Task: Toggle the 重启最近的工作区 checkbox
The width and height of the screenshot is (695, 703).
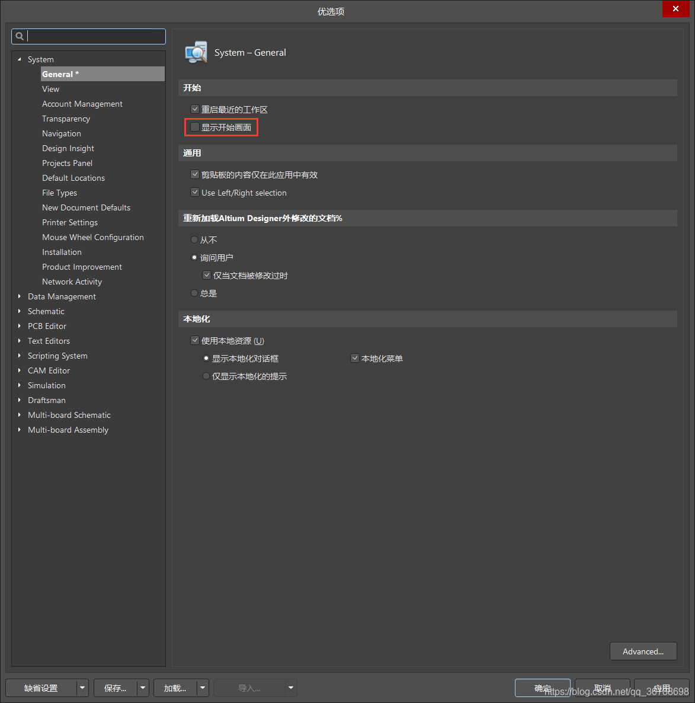Action: coord(195,109)
